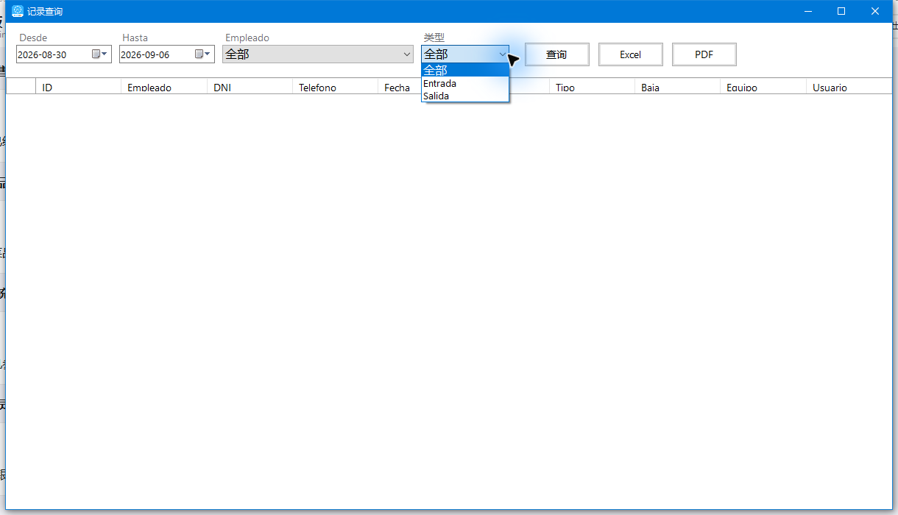The image size is (898, 515).
Task: Minimize the 记录查询 window
Action: tap(807, 11)
